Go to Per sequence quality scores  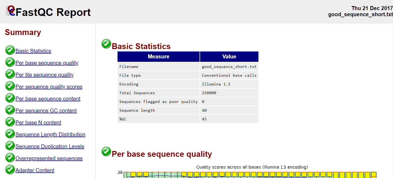pyautogui.click(x=49, y=87)
